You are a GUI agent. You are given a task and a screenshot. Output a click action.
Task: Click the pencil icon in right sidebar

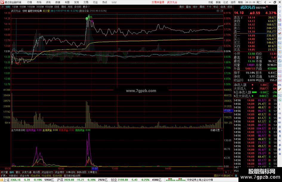click(280, 89)
